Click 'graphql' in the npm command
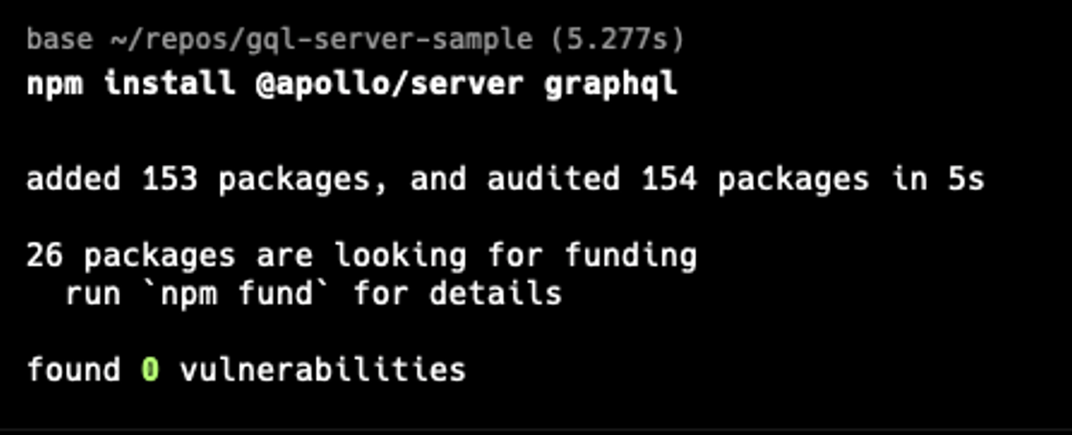This screenshot has width=1072, height=435. tap(611, 84)
